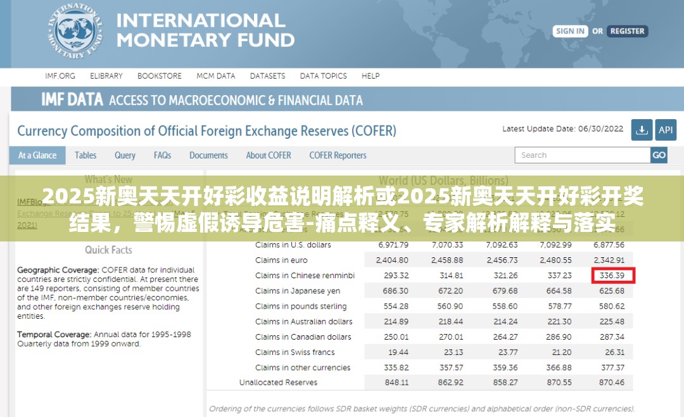Switch to the FAQs tab
The image size is (684, 417).
(162, 155)
